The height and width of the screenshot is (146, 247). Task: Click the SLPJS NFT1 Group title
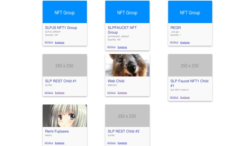coord(61,28)
